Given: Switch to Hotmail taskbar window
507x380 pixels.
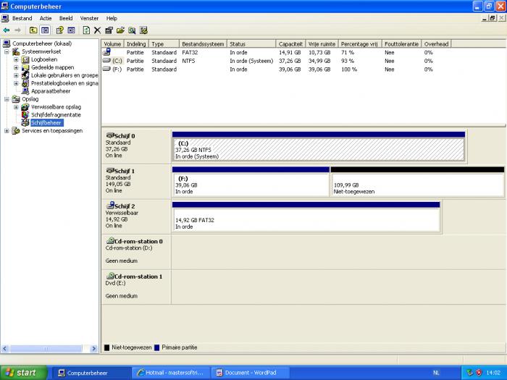Looking at the screenshot, I should coord(171,373).
